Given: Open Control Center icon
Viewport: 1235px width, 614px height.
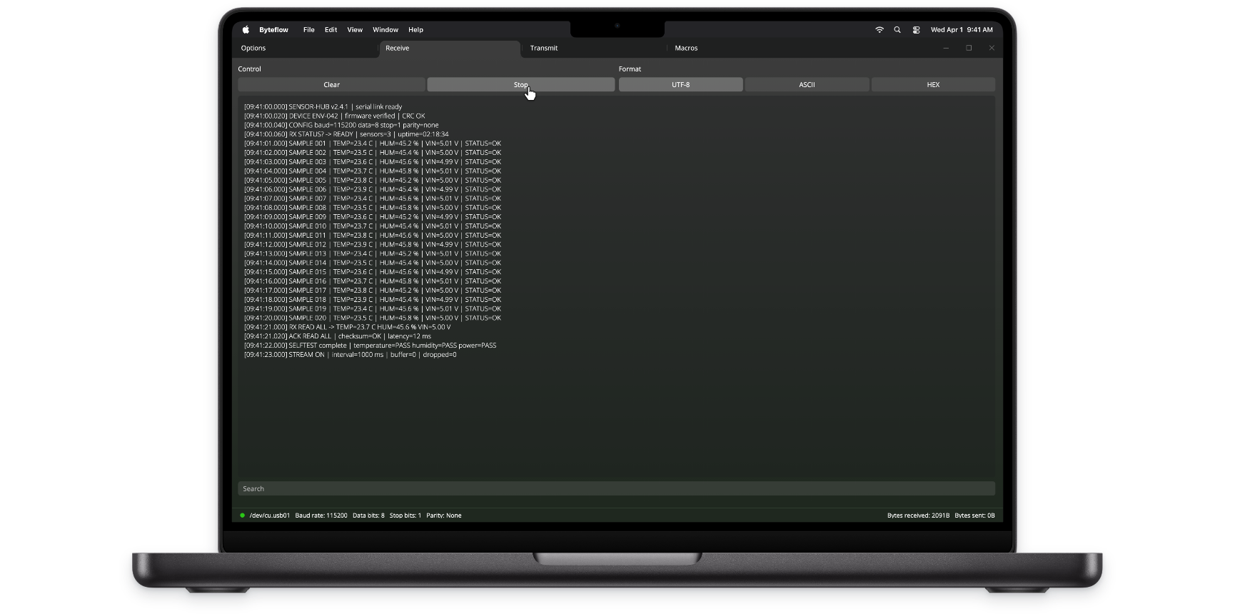Looking at the screenshot, I should (x=916, y=30).
